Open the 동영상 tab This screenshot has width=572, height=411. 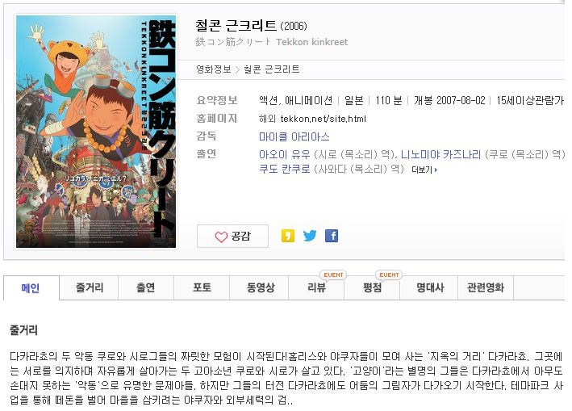(259, 287)
